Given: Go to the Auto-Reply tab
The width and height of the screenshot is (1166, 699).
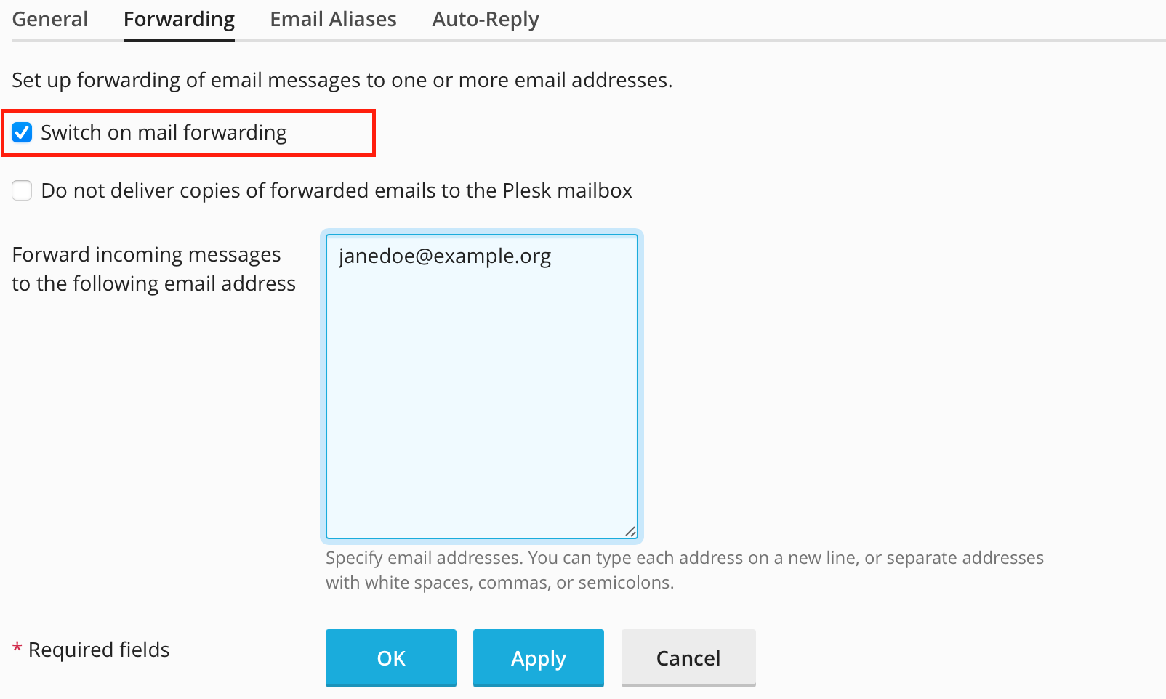Looking at the screenshot, I should click(x=486, y=20).
